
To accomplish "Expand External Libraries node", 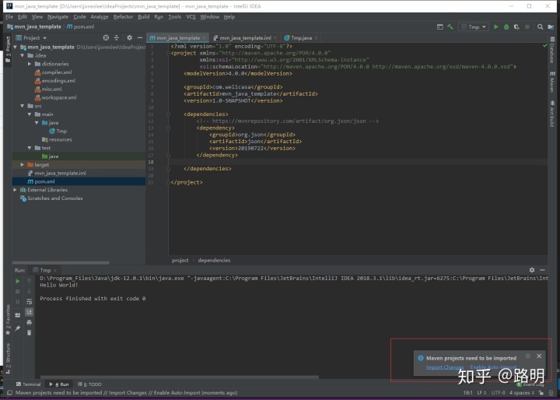I will click(x=15, y=190).
